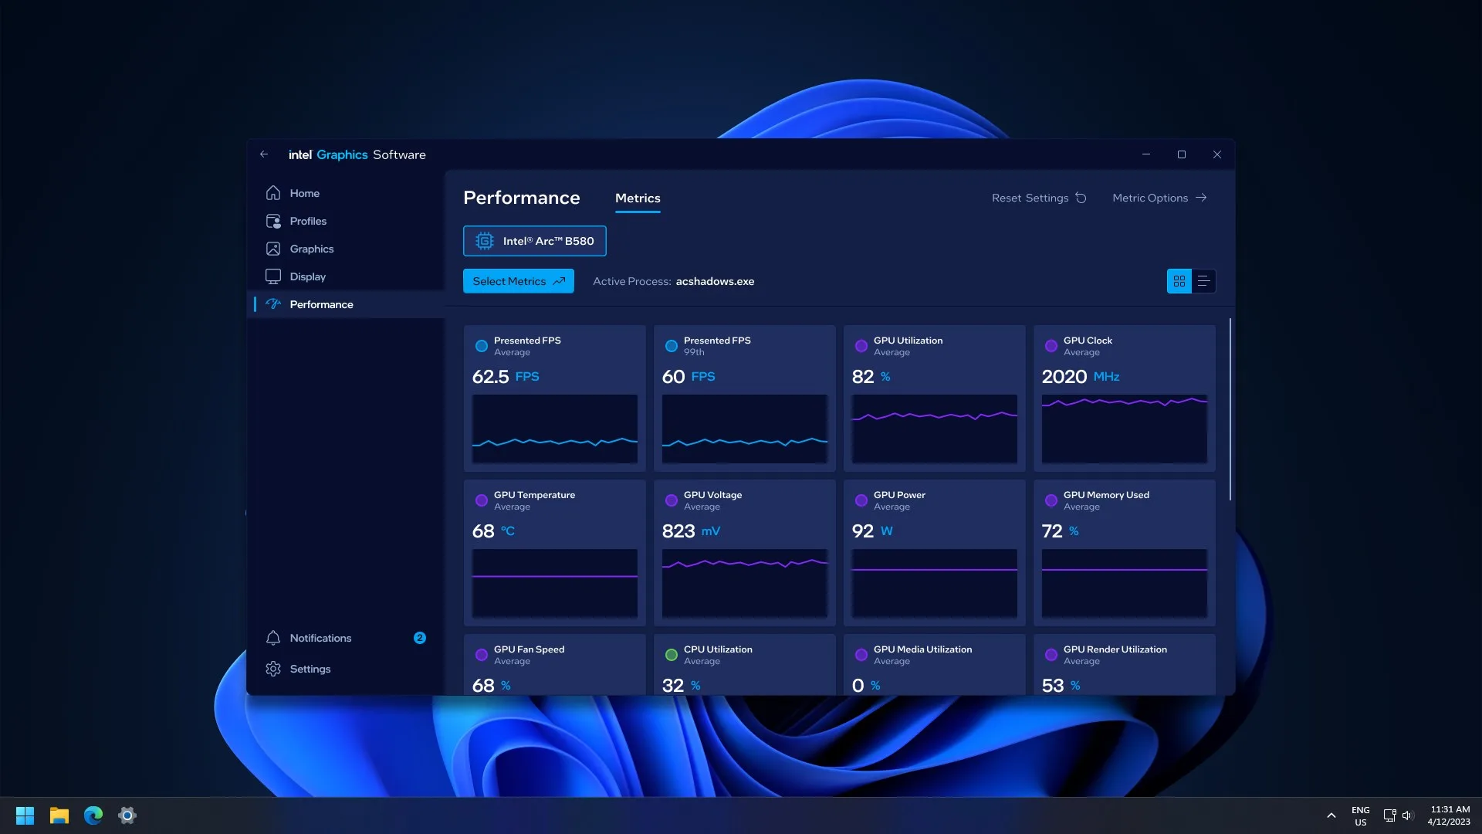1482x834 pixels.
Task: Toggle the GPU Render Utilization indicator dot
Action: 1051,655
